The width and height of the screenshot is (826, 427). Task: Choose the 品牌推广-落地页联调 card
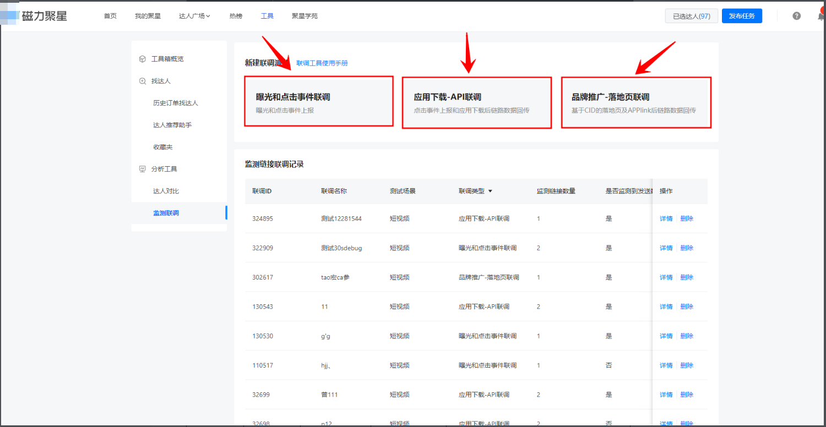pyautogui.click(x=636, y=102)
